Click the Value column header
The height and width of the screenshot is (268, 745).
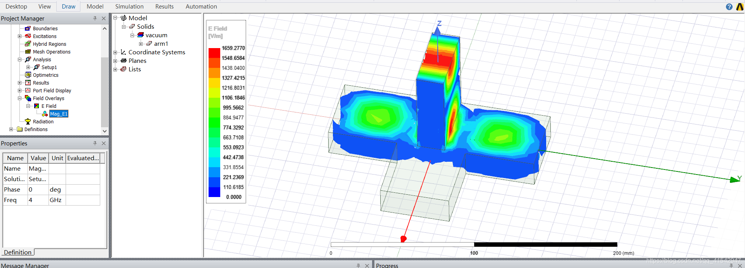coord(38,158)
